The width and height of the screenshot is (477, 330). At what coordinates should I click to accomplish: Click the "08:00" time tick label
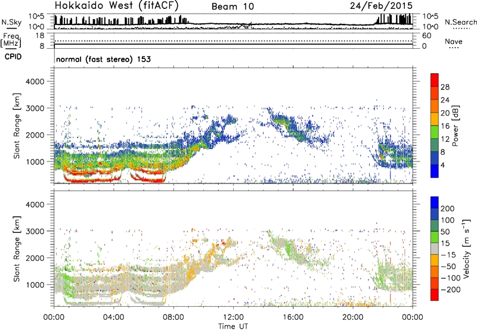[x=174, y=317]
